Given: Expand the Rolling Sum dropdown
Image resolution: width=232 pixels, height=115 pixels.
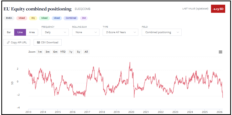Looking at the screenshot, I should 86,32.
